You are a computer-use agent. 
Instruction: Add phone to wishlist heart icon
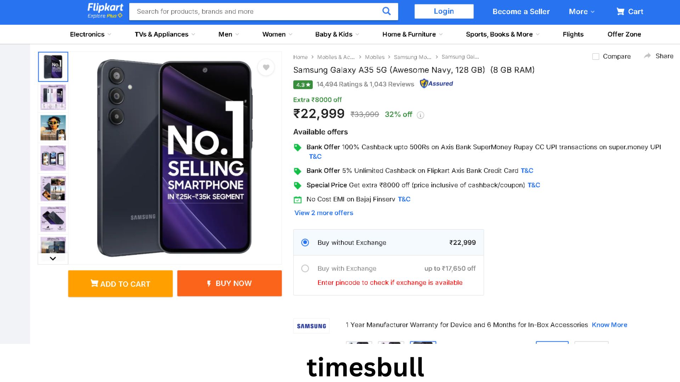tap(266, 67)
